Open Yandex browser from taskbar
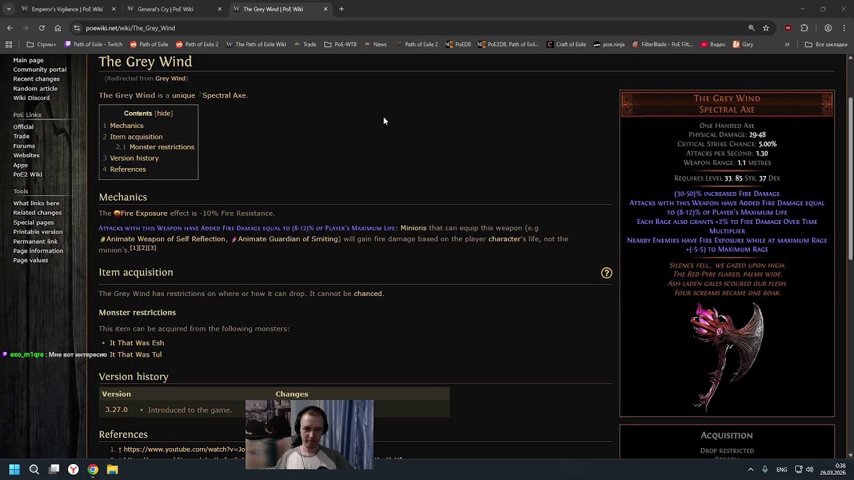Screen dimensions: 854x480 click(x=73, y=469)
